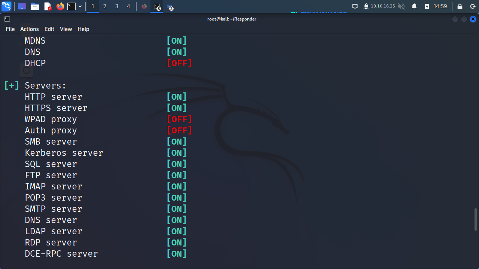The width and height of the screenshot is (479, 269).
Task: Open the clock showing 14:59
Action: pos(440,6)
